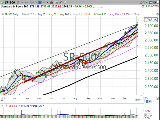Click the add indicator template icon
Image resolution: width=160 pixels, height=120 pixels.
click(56, 2)
